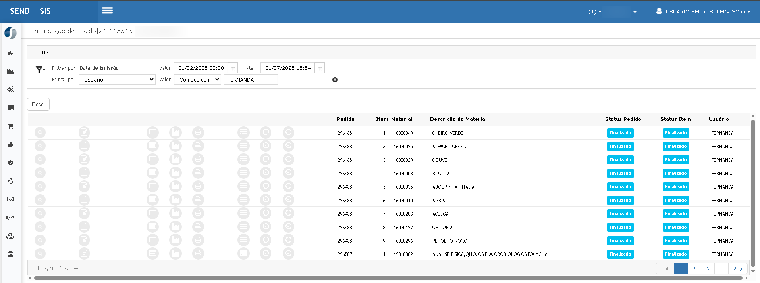Image resolution: width=760 pixels, height=283 pixels.
Task: Click the Seg next page button
Action: (x=738, y=268)
